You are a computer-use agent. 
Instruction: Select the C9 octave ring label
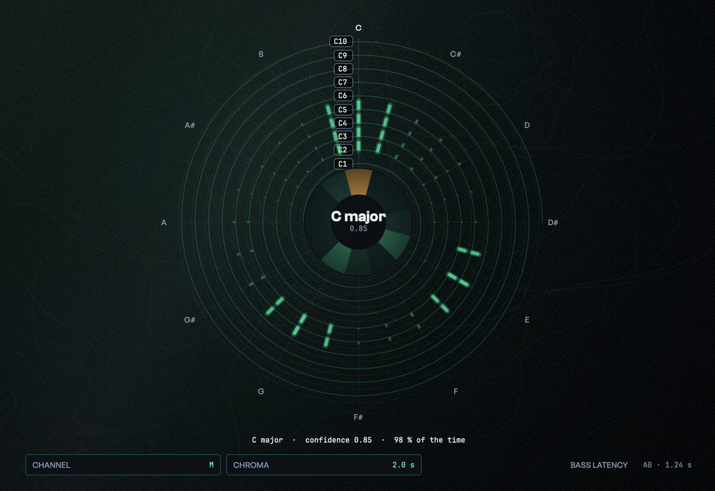(x=342, y=55)
